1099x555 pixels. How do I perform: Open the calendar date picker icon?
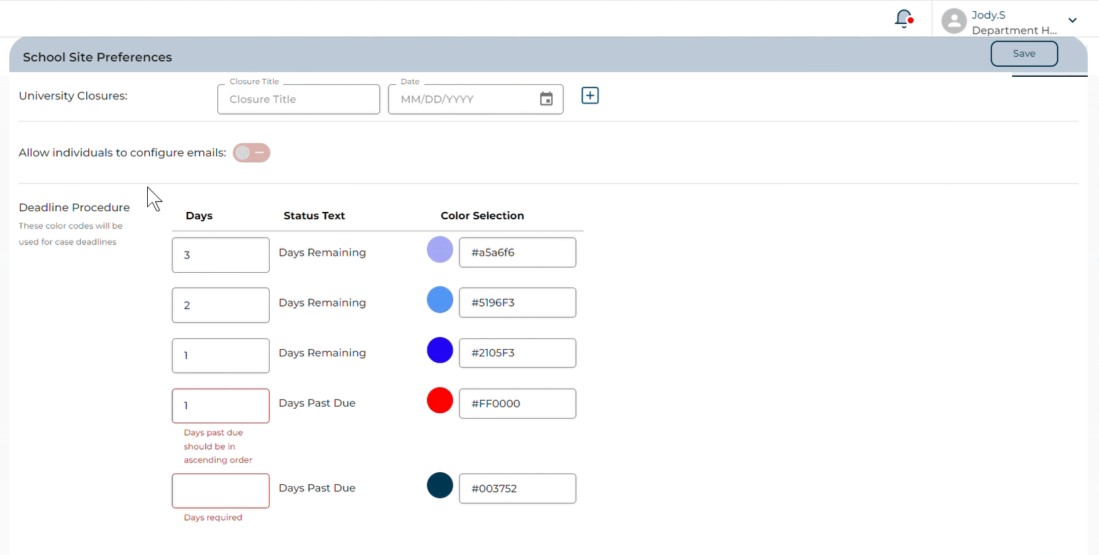pyautogui.click(x=546, y=99)
